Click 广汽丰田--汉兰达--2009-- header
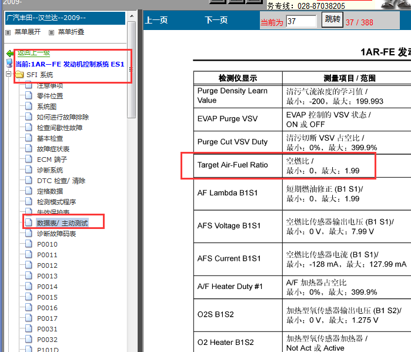The image size is (411, 352). tap(65, 18)
